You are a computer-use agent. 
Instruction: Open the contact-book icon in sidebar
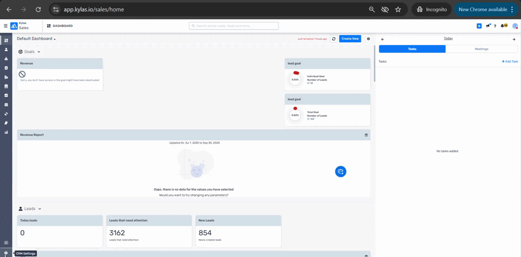[x=6, y=86]
